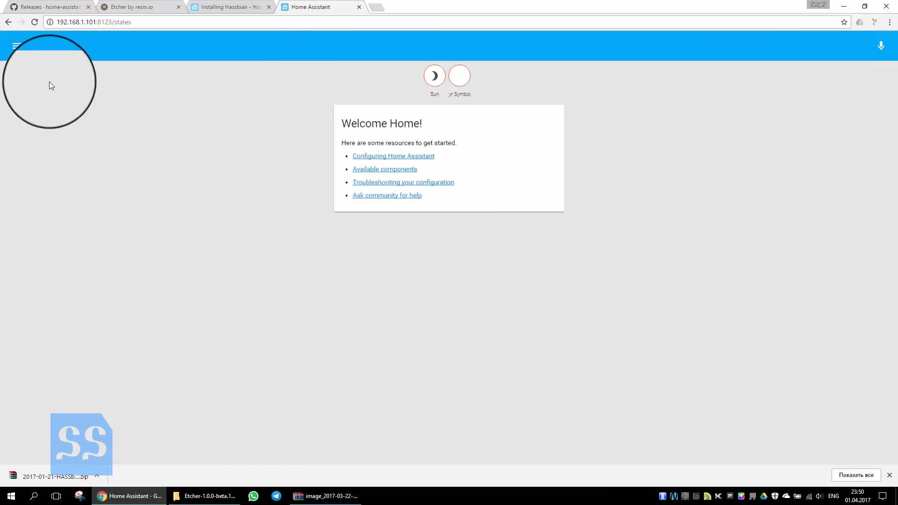The height and width of the screenshot is (505, 898).
Task: Switch ENG input language indicator
Action: (833, 496)
